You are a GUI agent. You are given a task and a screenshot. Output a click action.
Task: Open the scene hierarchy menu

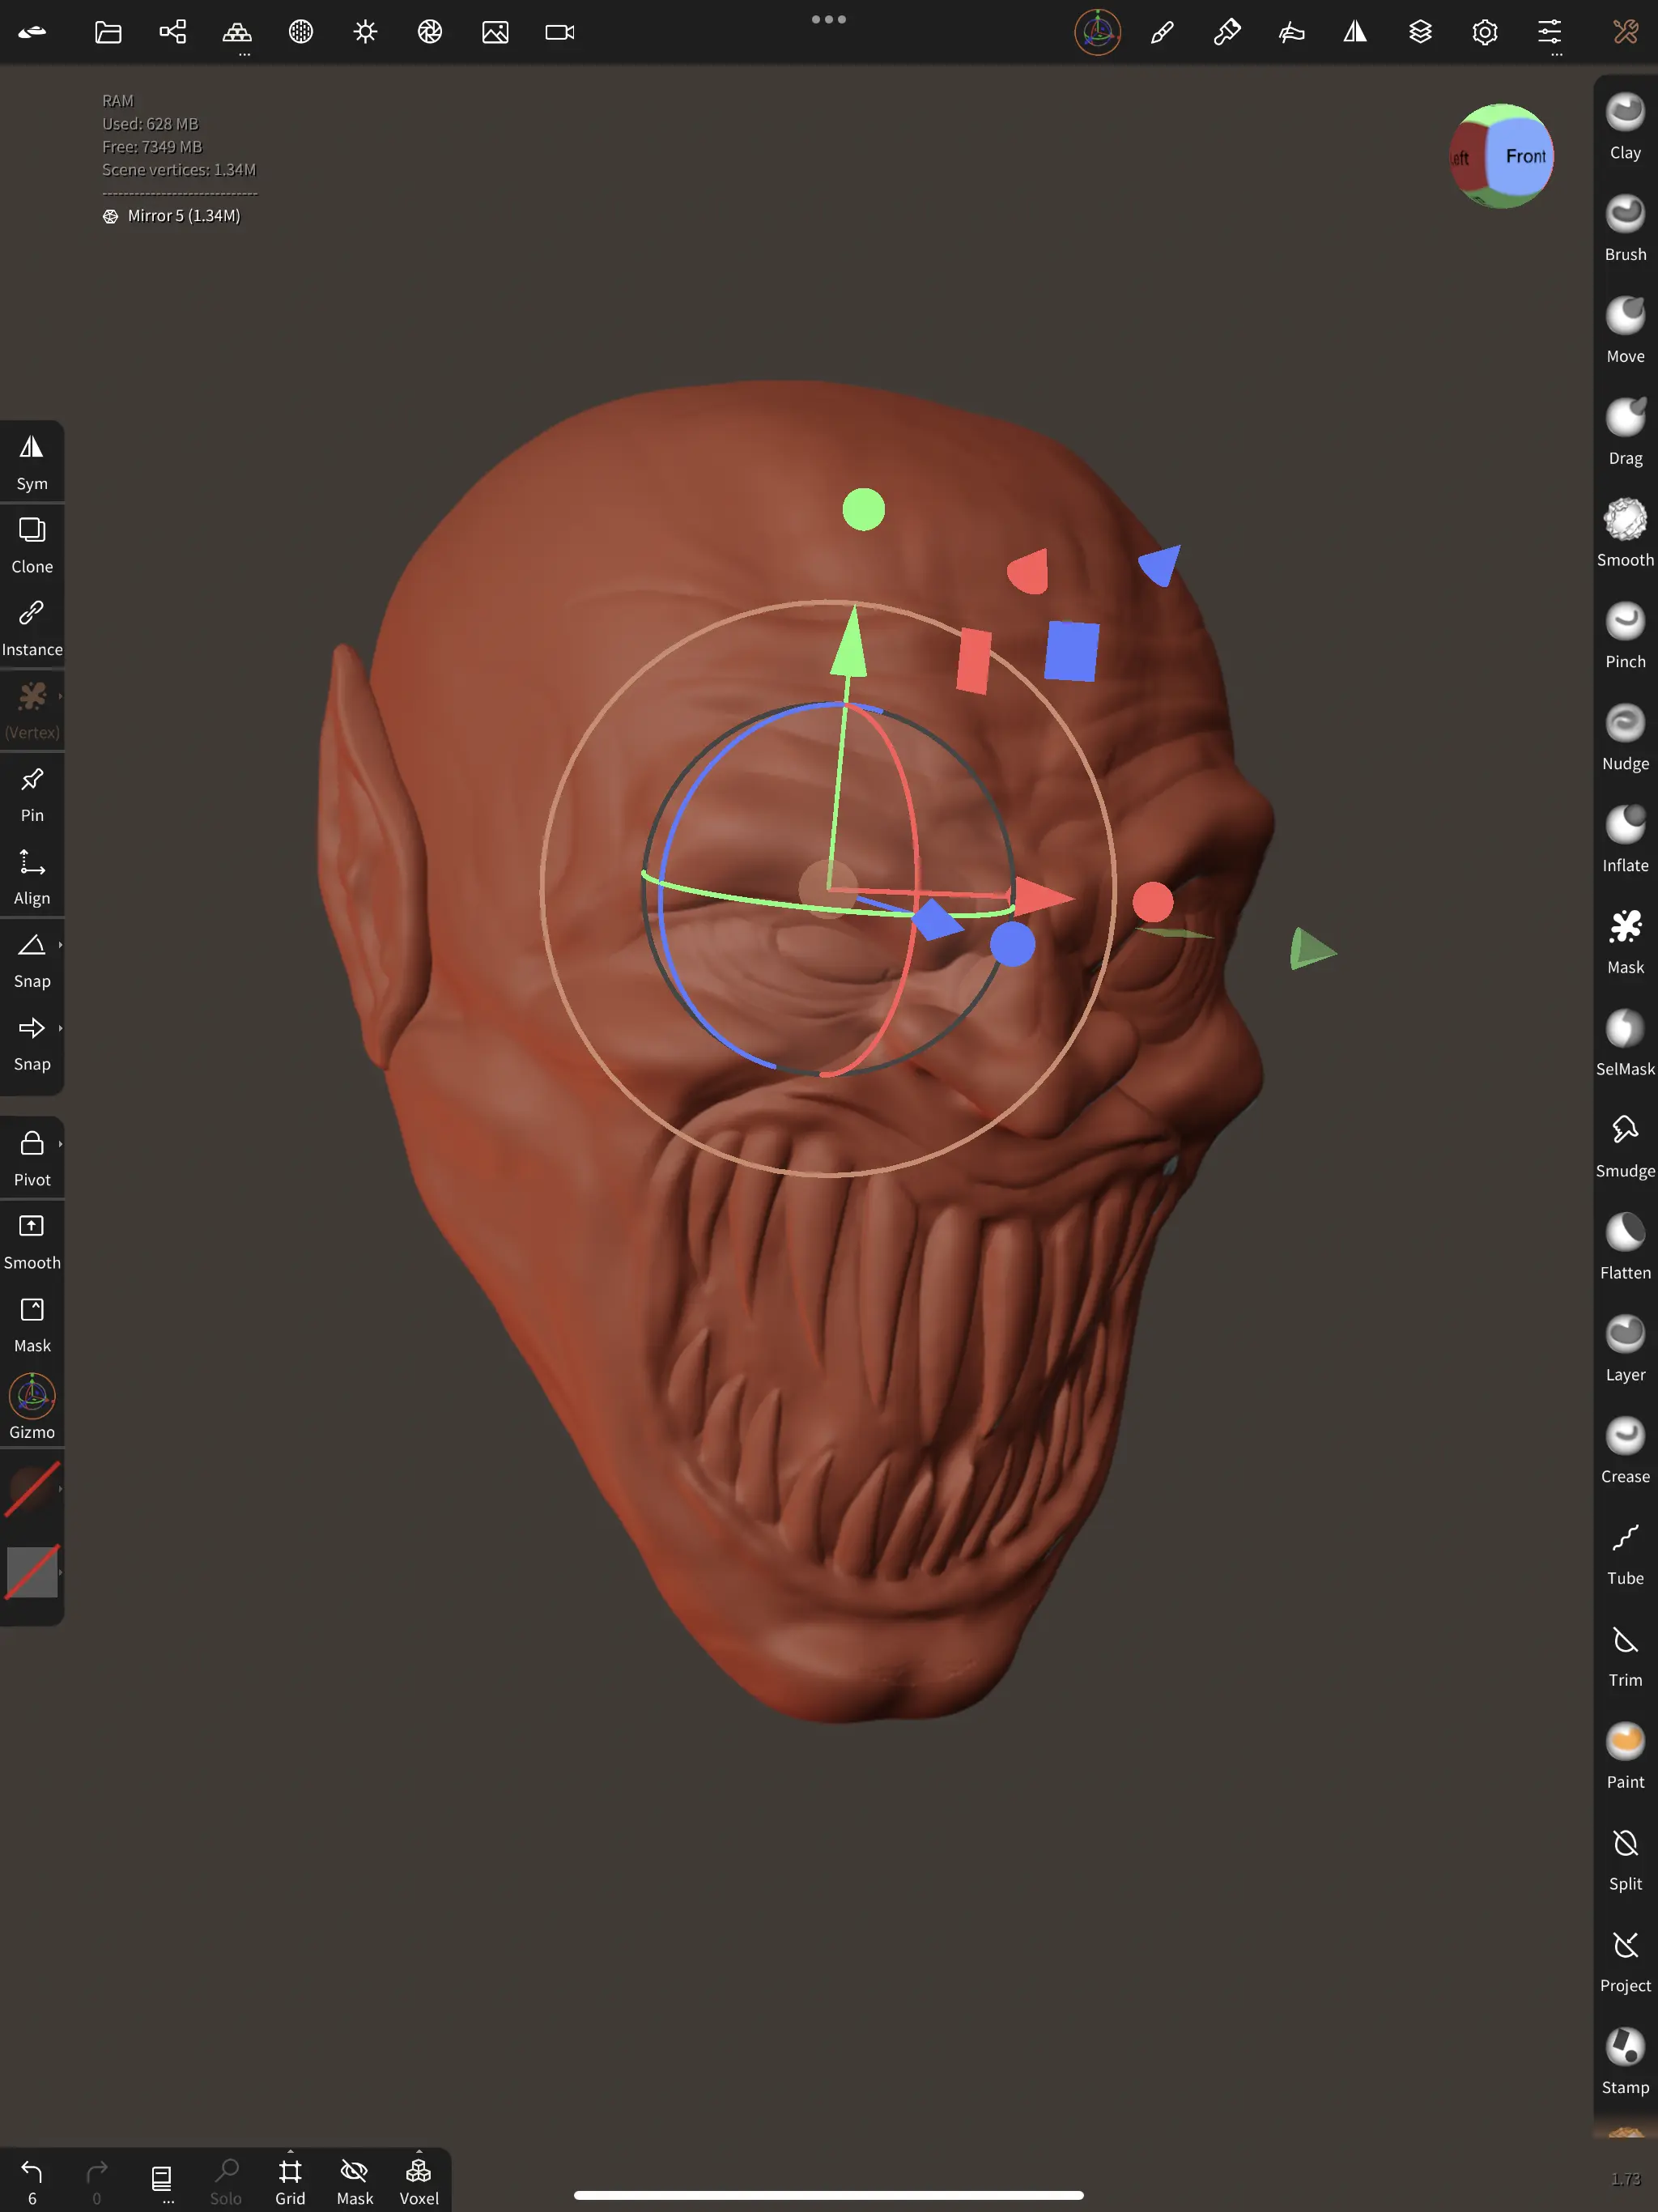(173, 32)
